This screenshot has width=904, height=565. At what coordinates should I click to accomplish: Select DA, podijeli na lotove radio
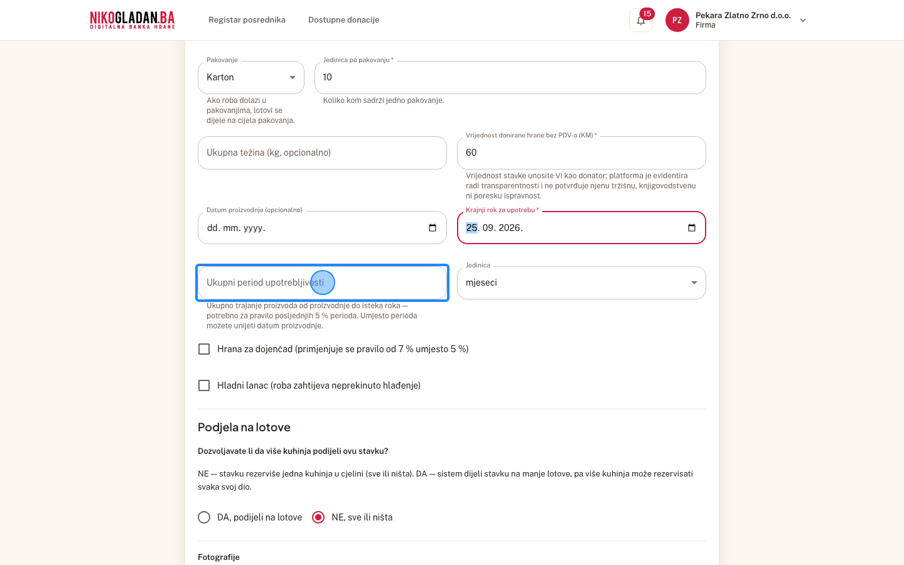pos(204,517)
